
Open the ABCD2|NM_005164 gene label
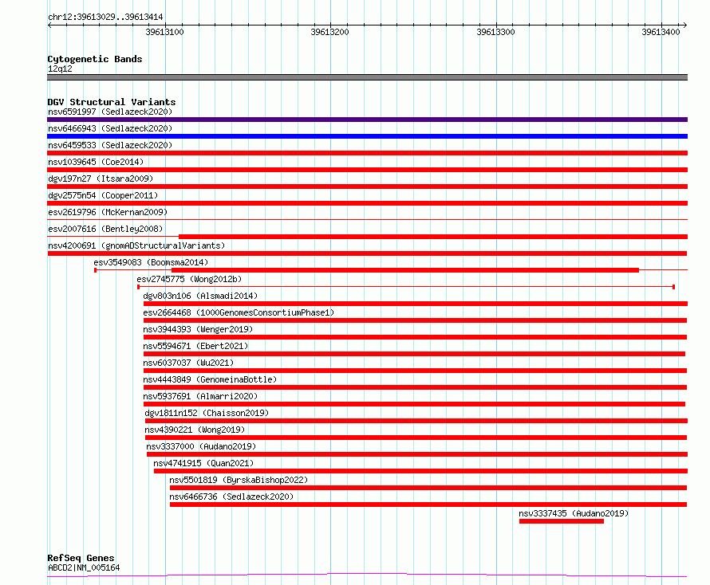click(84, 567)
